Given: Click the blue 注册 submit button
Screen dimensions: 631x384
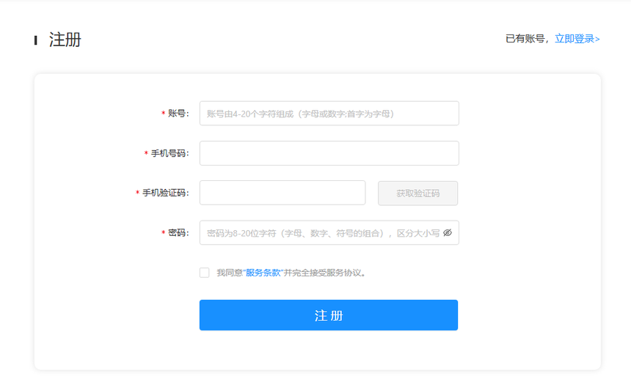Looking at the screenshot, I should pos(329,315).
